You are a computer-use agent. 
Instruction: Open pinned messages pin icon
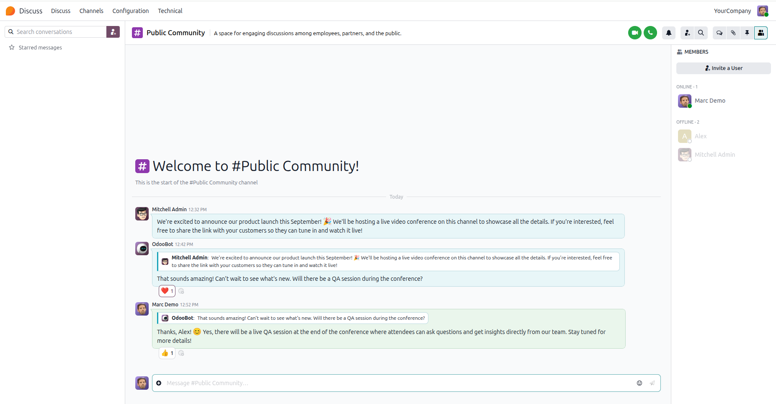(x=747, y=33)
